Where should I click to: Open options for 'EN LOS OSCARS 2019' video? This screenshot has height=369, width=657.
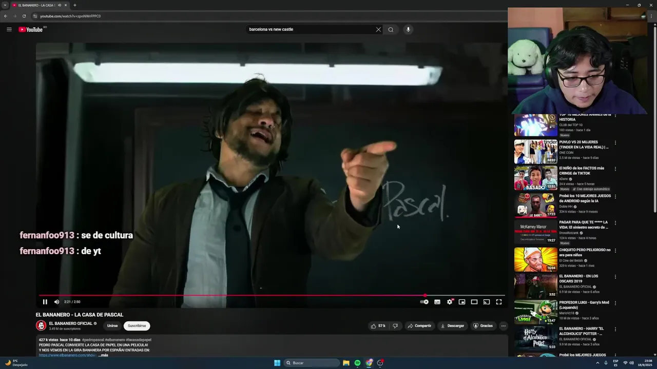[615, 277]
